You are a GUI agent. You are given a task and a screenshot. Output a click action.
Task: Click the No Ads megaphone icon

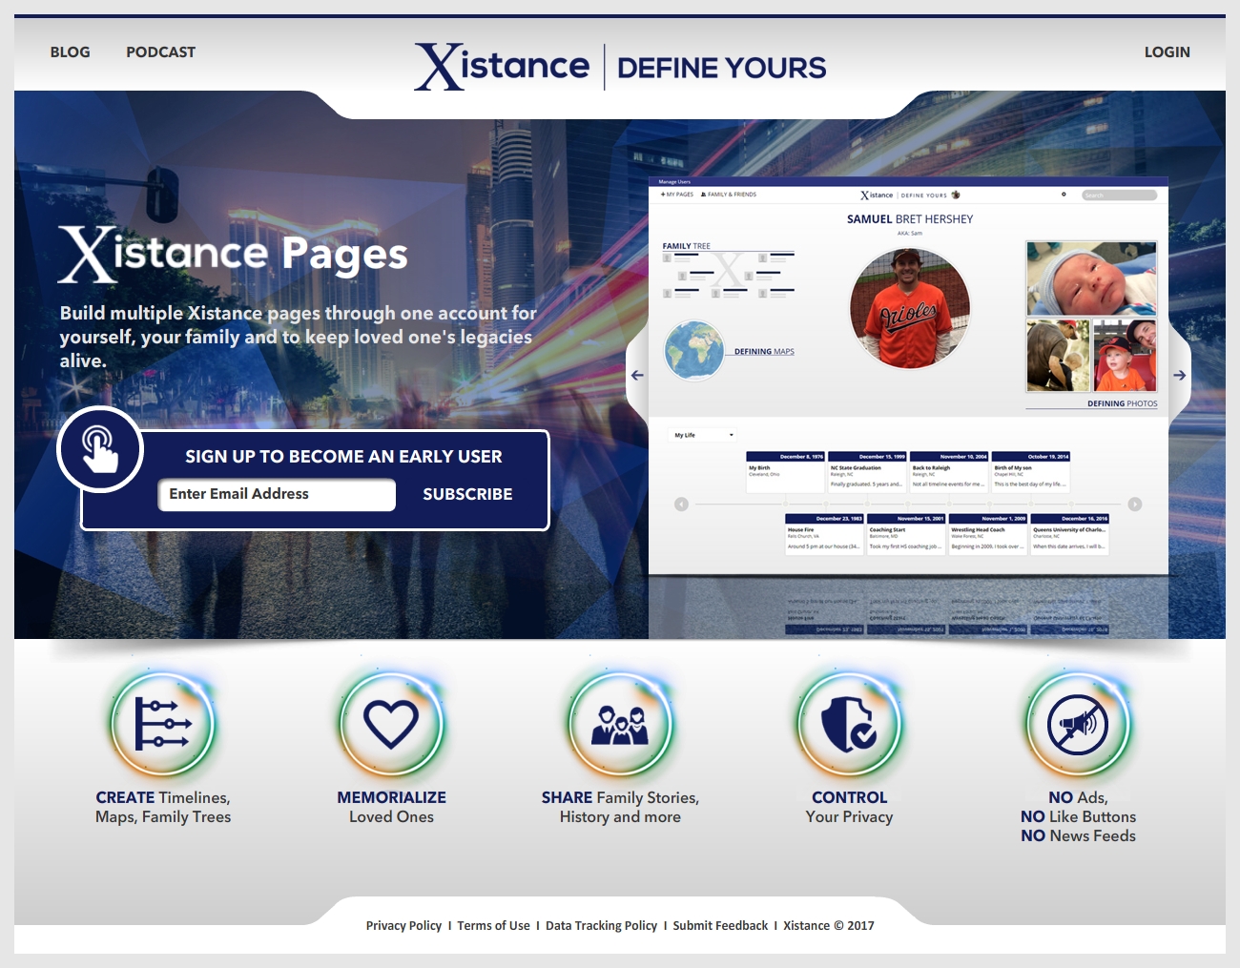pos(1078,724)
